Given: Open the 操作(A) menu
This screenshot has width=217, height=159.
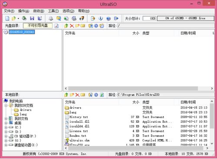Looking at the screenshot, I should pyautogui.click(x=24, y=11).
